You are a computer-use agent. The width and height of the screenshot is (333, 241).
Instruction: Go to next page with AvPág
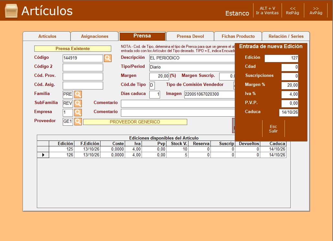pos(316,11)
